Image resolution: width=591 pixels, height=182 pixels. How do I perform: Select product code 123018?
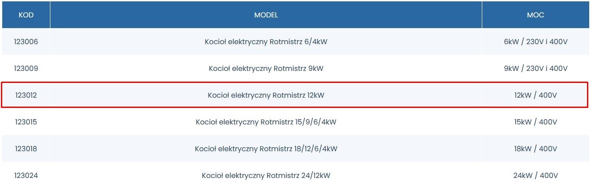pyautogui.click(x=26, y=149)
